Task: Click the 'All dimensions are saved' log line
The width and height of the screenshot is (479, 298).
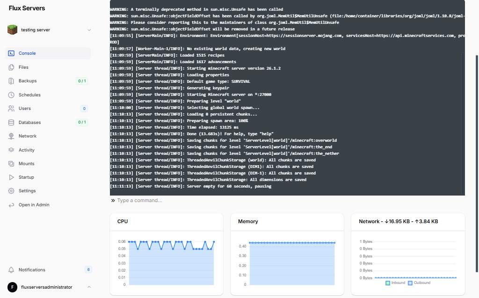Action: (x=208, y=180)
